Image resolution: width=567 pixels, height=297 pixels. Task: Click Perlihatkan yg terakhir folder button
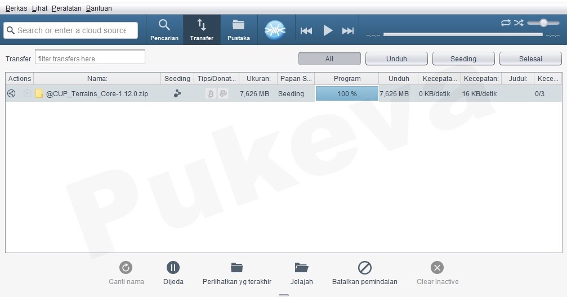point(237,273)
